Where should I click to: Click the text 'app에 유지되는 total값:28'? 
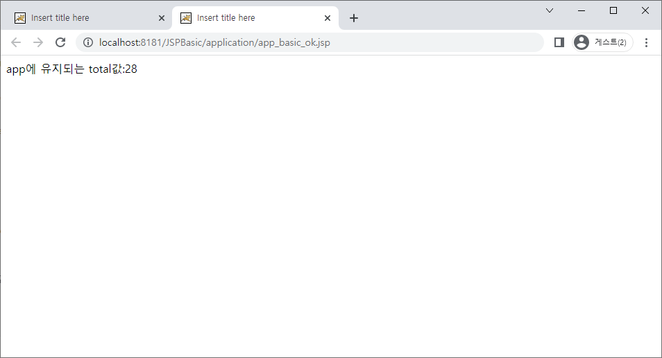(x=71, y=69)
